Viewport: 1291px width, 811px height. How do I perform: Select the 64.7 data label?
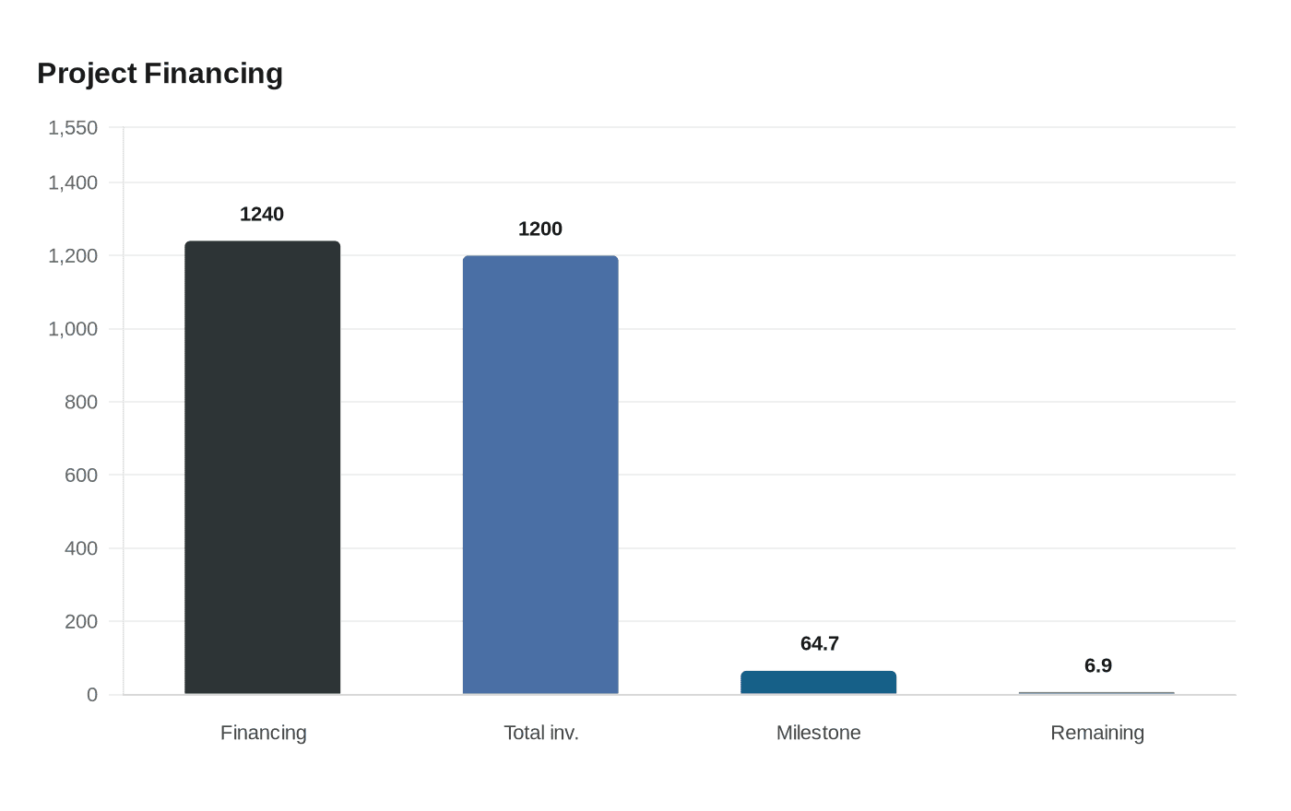820,644
